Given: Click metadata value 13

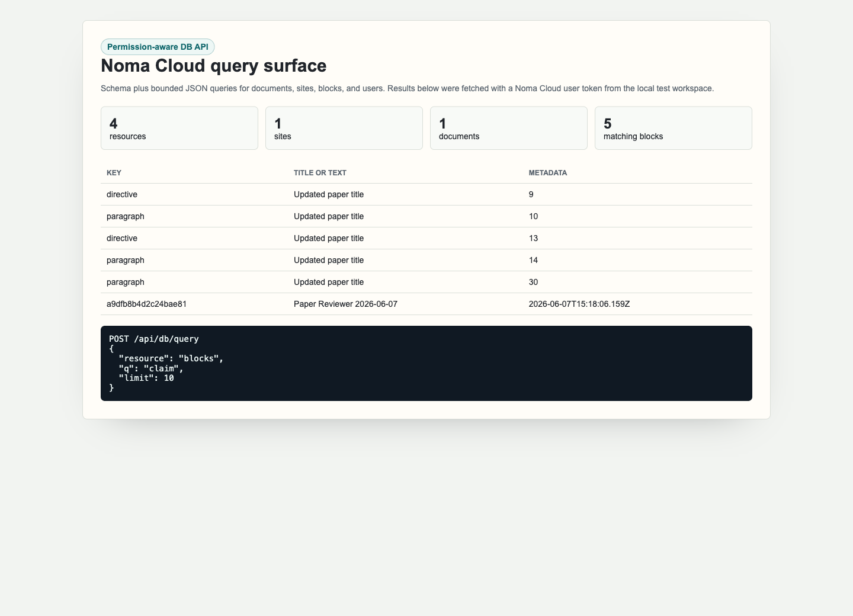Looking at the screenshot, I should pyautogui.click(x=534, y=238).
